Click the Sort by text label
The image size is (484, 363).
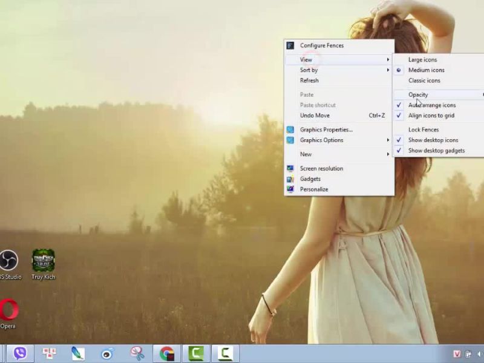pos(309,70)
